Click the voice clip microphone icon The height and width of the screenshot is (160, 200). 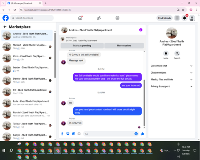62,134
